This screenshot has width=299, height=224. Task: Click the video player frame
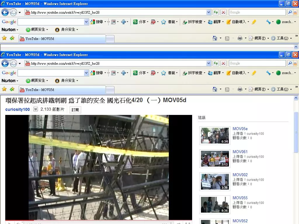point(99,167)
